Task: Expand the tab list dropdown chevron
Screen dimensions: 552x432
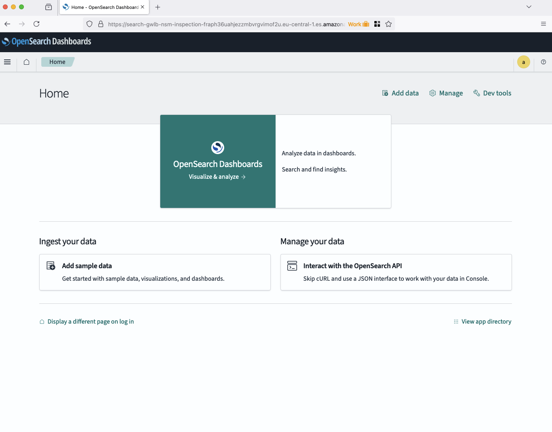Action: [529, 7]
